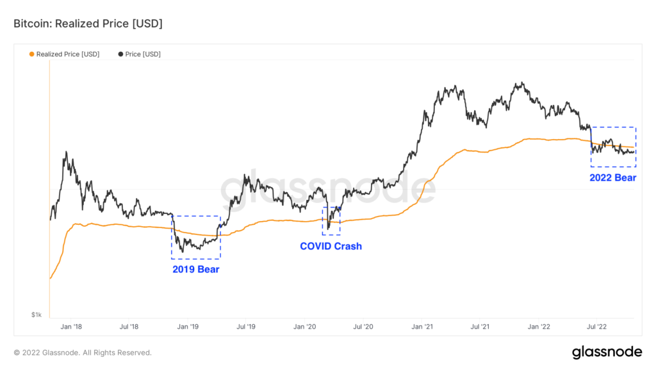Click the $1k y-axis label

(37, 315)
